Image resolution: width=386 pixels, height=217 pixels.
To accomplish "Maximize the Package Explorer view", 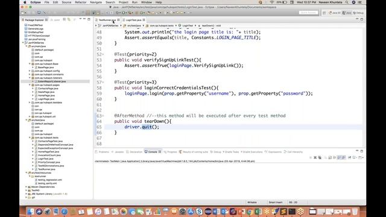I will (x=89, y=19).
